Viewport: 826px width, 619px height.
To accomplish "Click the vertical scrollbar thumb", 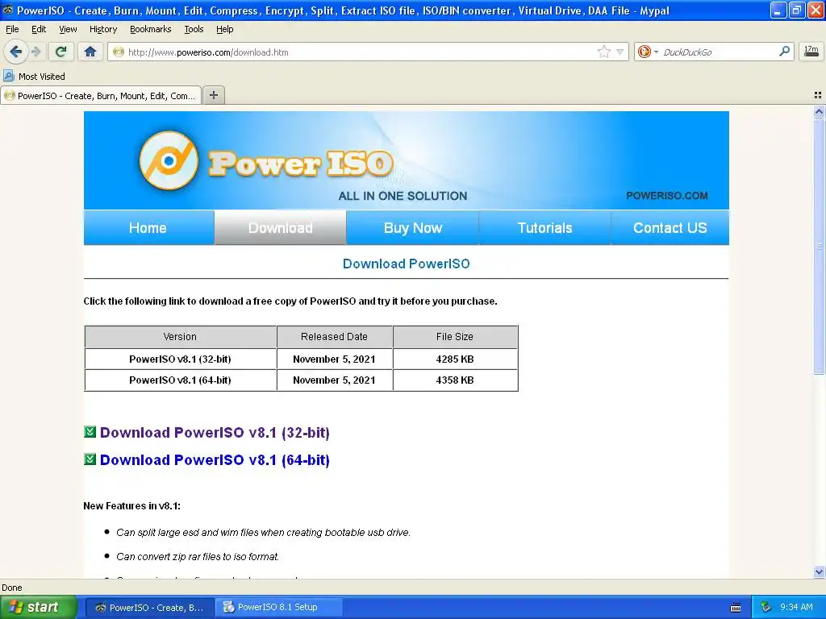I will tap(819, 246).
